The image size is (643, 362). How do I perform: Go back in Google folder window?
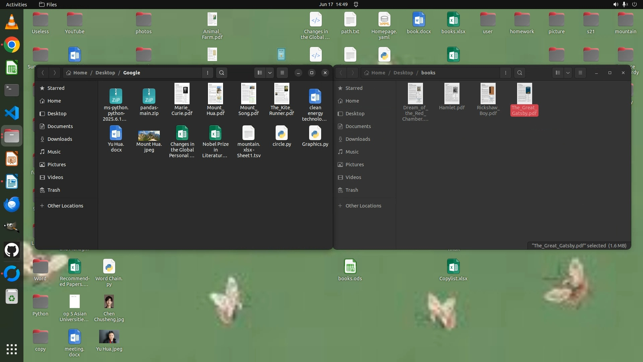pyautogui.click(x=43, y=73)
